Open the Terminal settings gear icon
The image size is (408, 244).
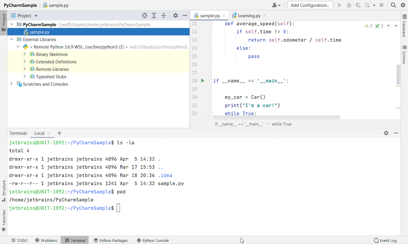tap(386, 133)
